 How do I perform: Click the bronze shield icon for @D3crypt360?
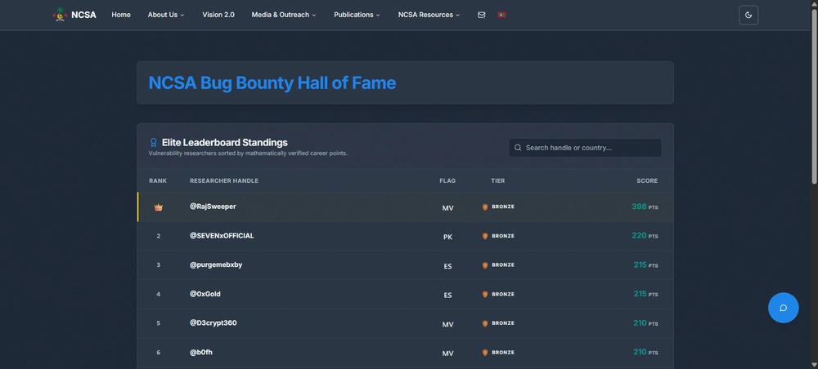click(485, 323)
